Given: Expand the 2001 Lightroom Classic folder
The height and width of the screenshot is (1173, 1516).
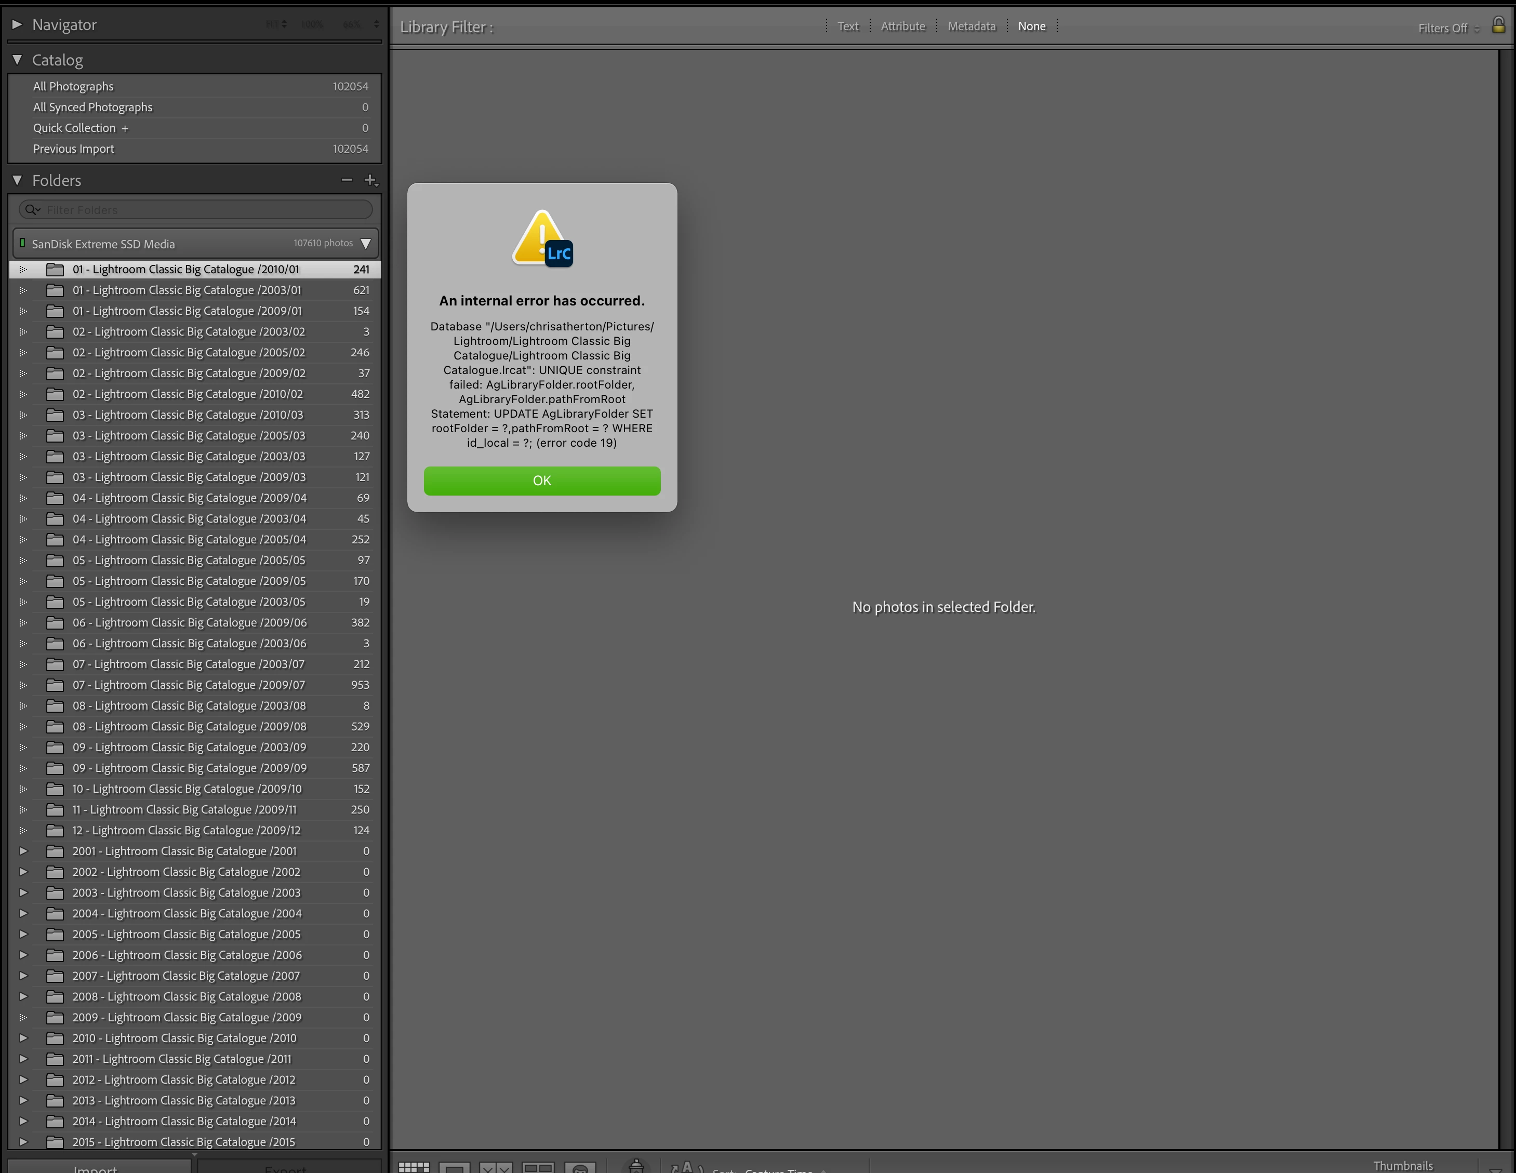Looking at the screenshot, I should pyautogui.click(x=23, y=851).
